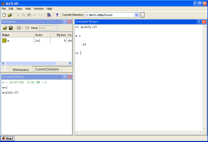Undock the Command Window panel
Screen dimensions: 208x142
tap(199, 22)
